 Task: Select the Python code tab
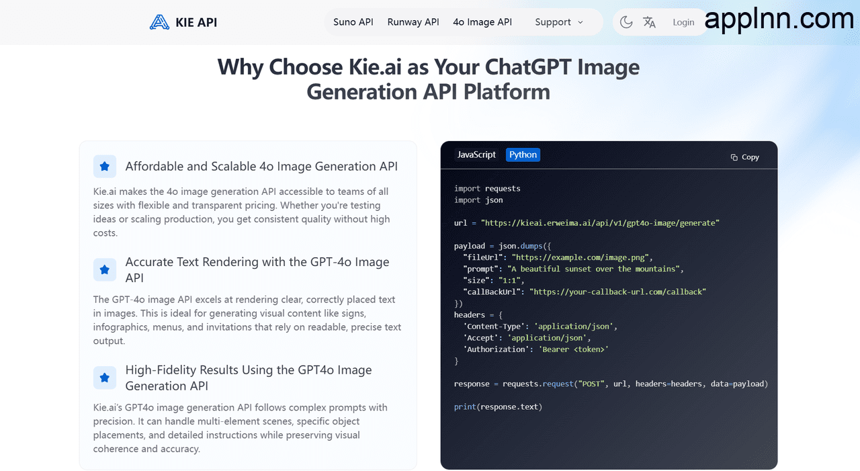(x=523, y=155)
